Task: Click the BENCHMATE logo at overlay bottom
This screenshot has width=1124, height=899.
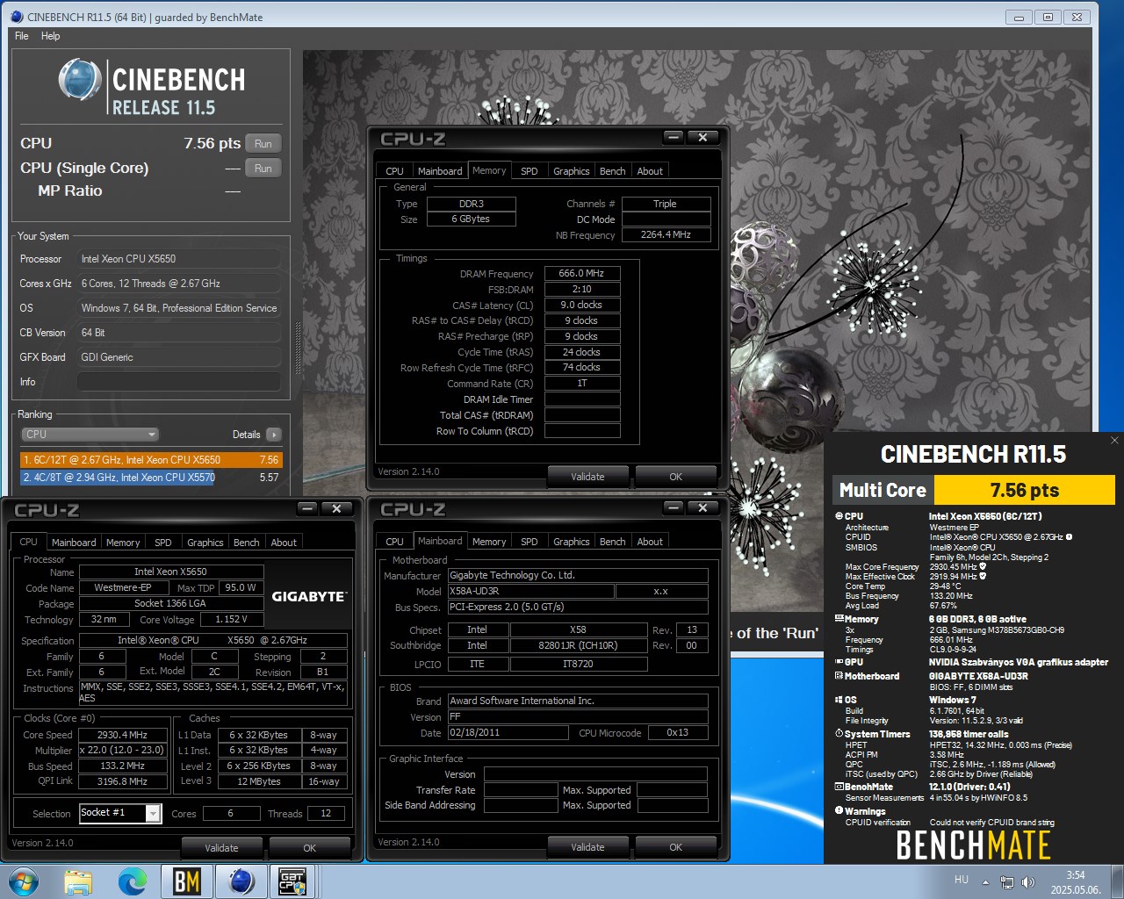Action: 973,845
